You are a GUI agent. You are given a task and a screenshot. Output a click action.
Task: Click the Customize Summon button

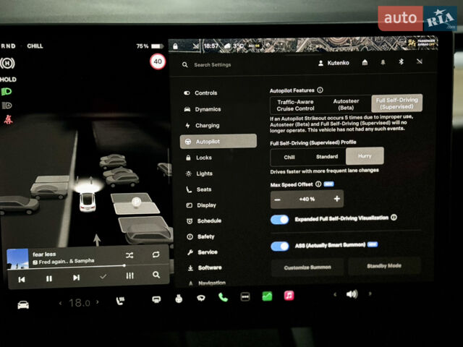click(307, 267)
